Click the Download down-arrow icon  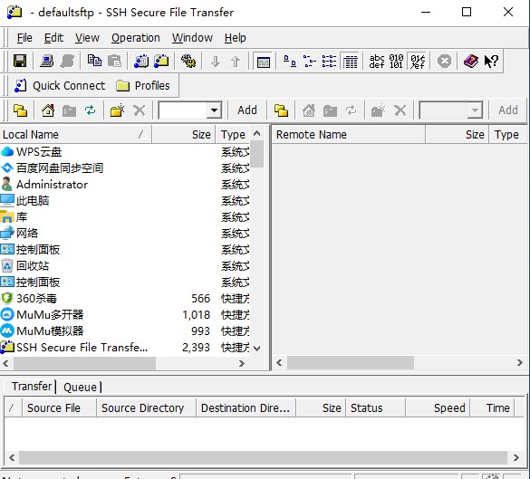coord(216,62)
